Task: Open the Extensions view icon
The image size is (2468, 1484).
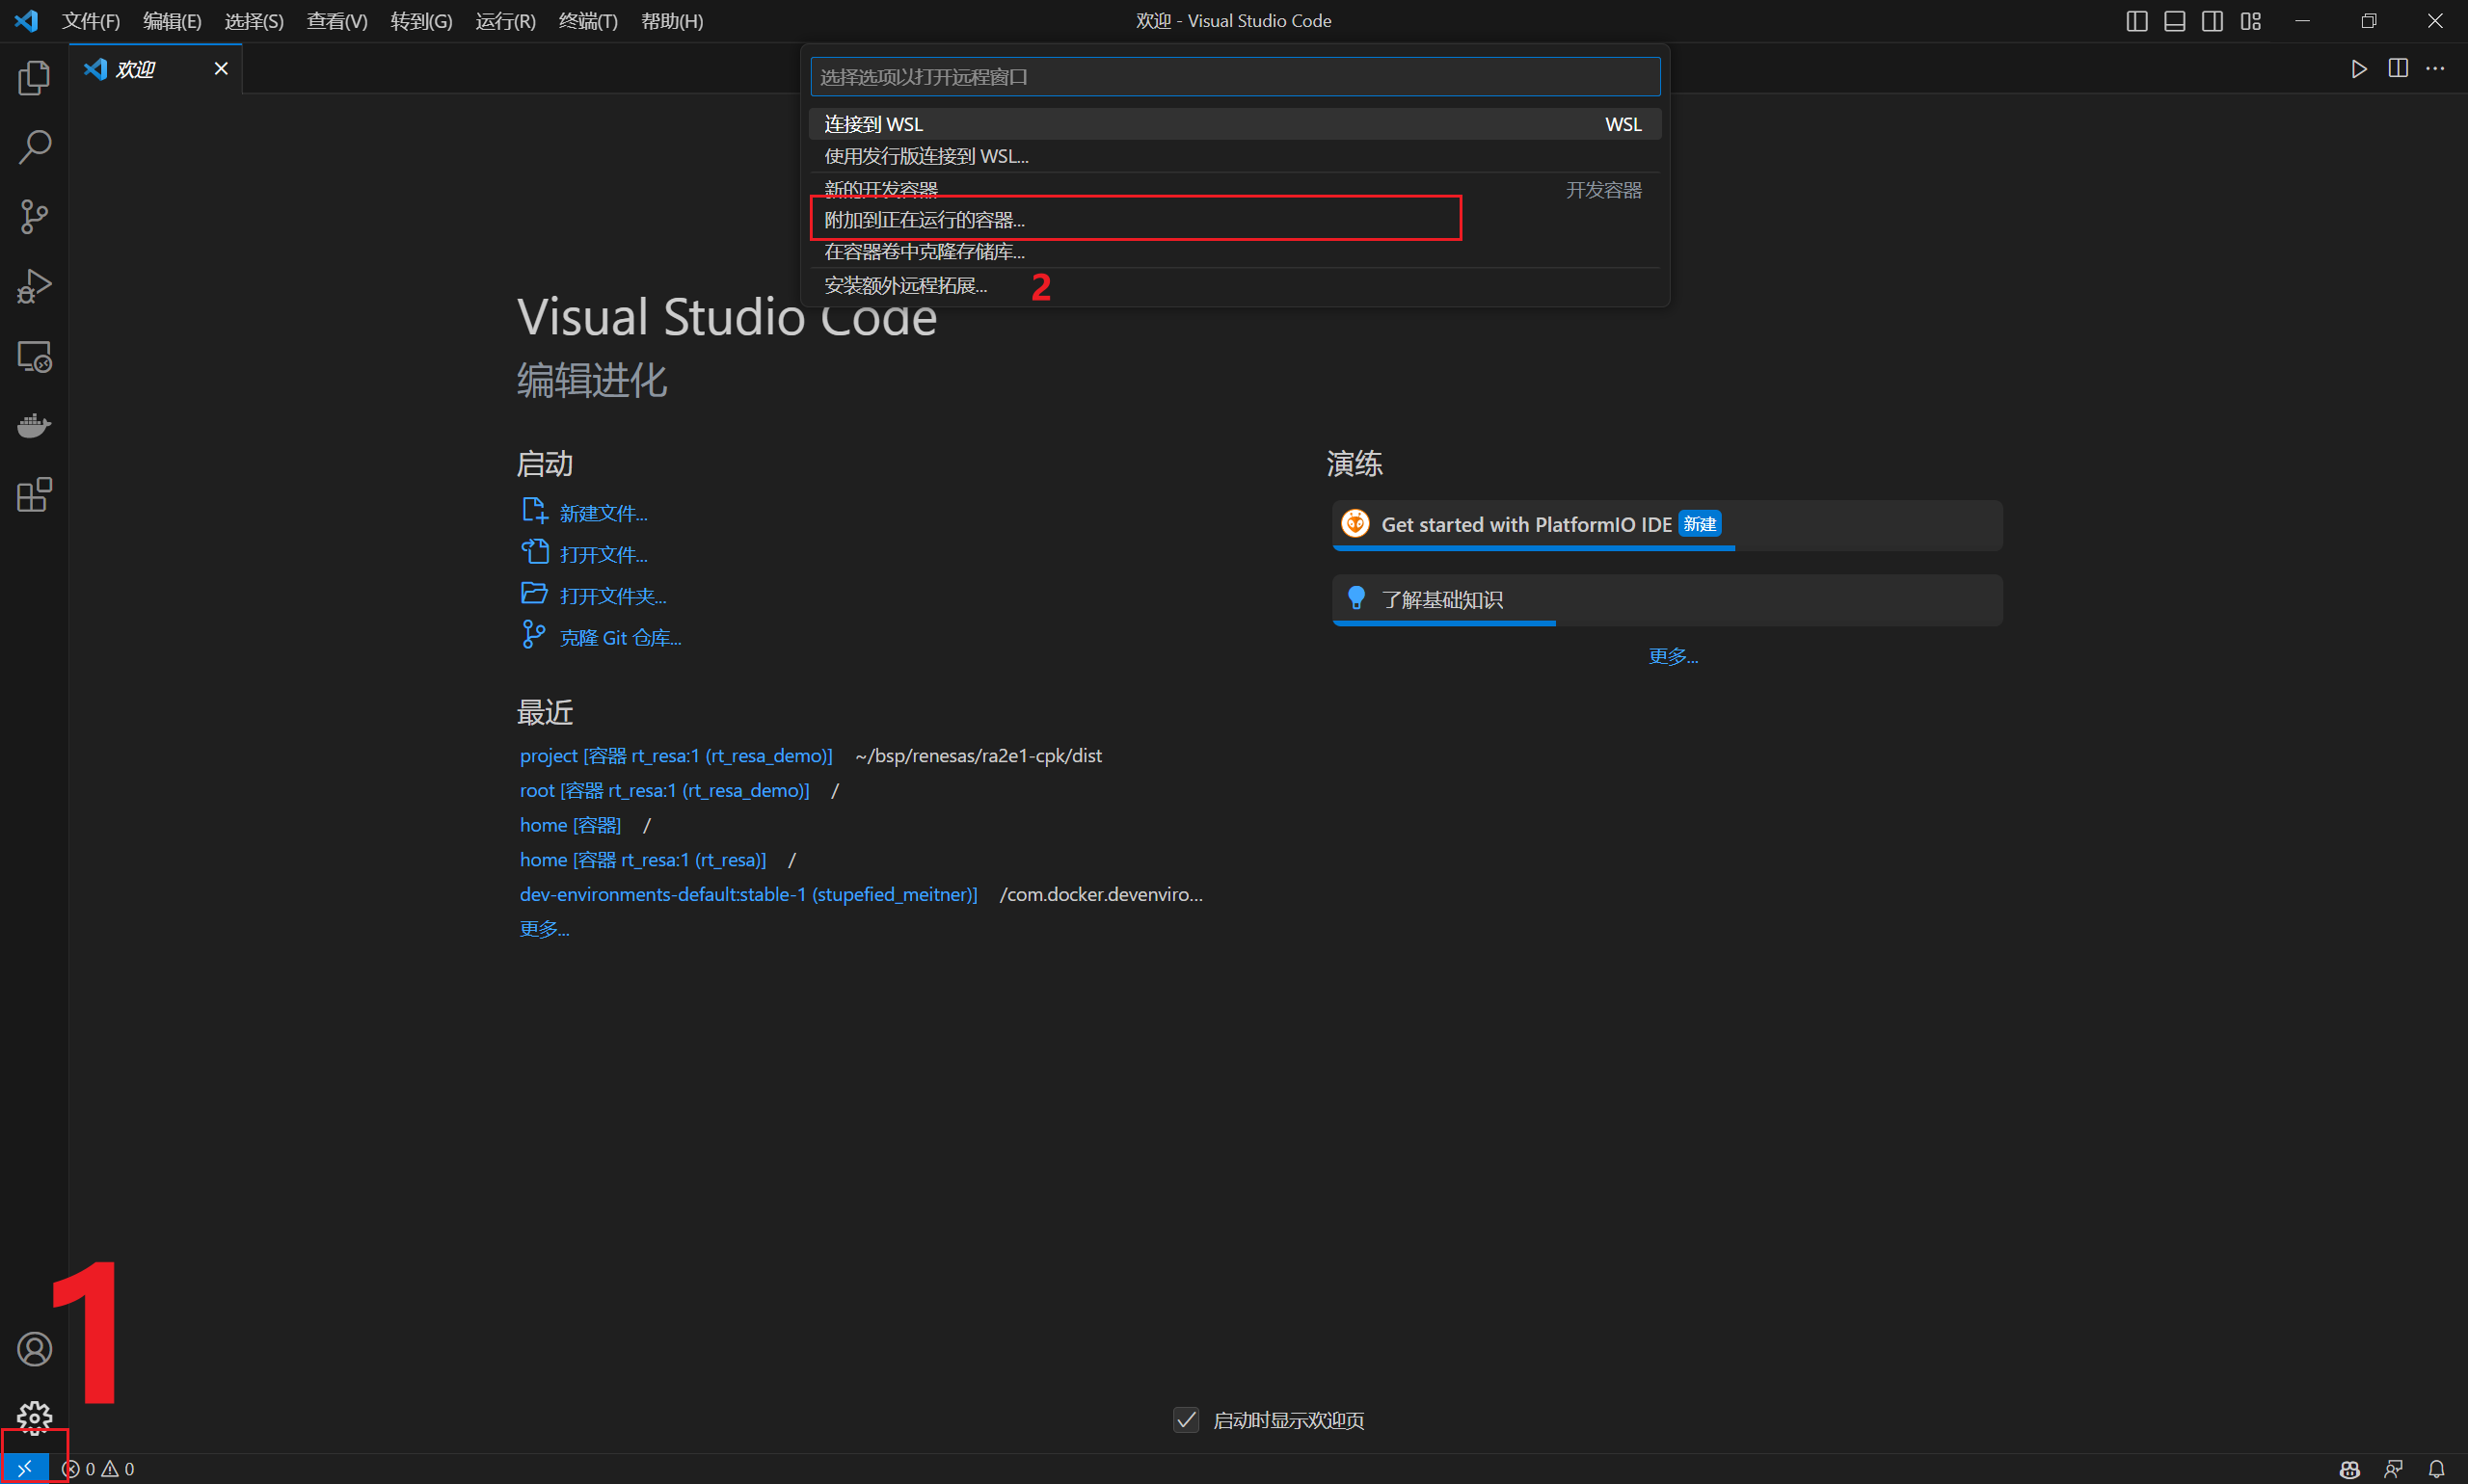Action: pos(34,495)
